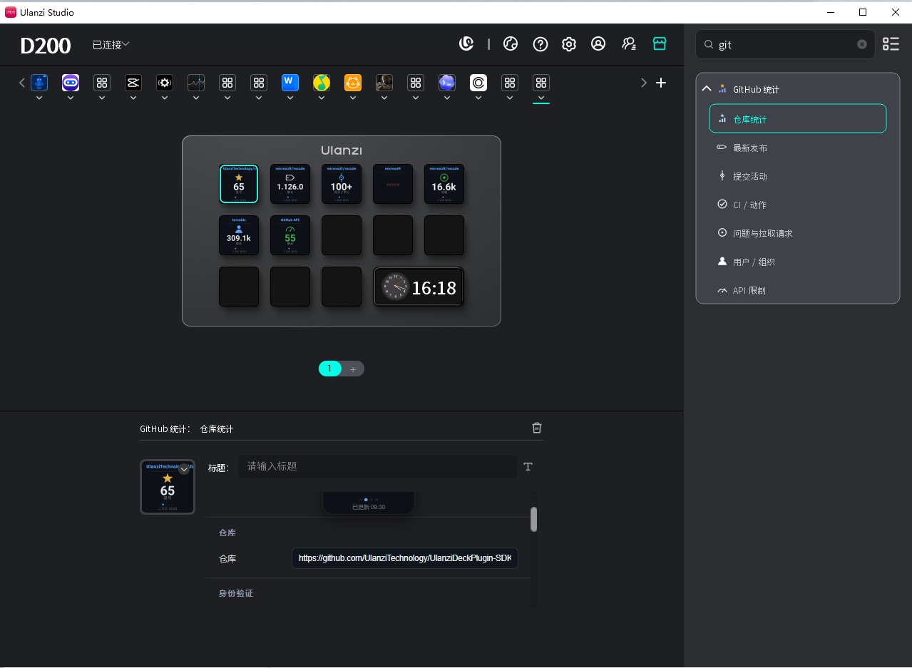Viewport: 912px width, 668px height.
Task: Open chevron under the CapCut profile
Action: click(x=133, y=98)
